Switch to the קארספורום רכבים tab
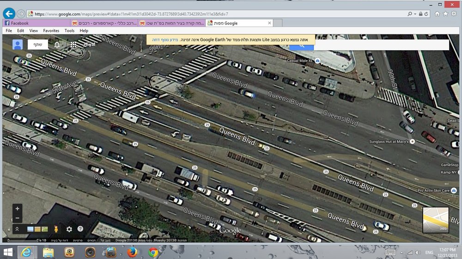Viewport: 462px width, 259px height. (x=104, y=23)
